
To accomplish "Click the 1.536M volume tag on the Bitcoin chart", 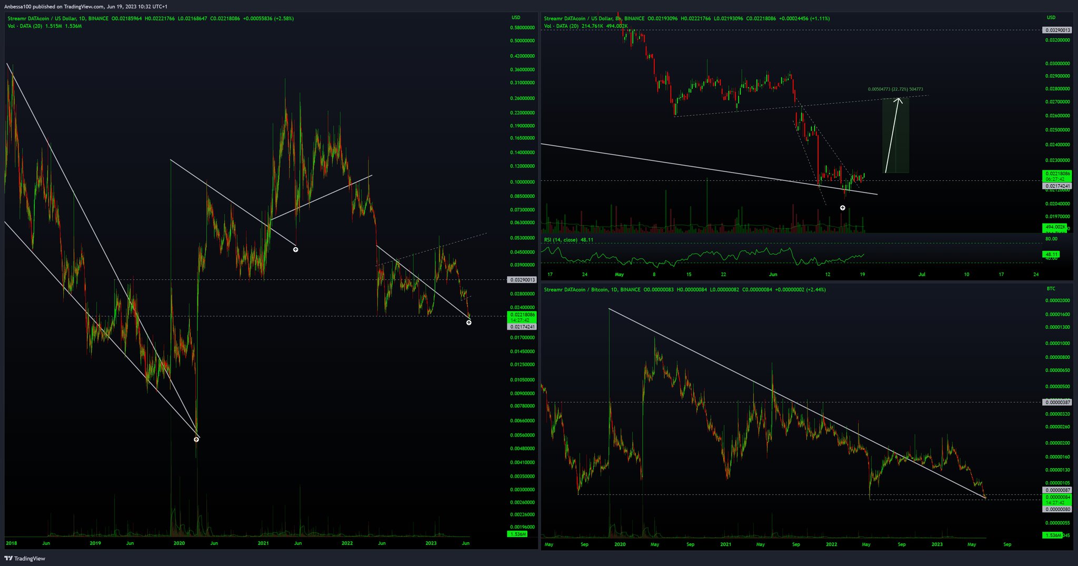I will coord(1053,535).
